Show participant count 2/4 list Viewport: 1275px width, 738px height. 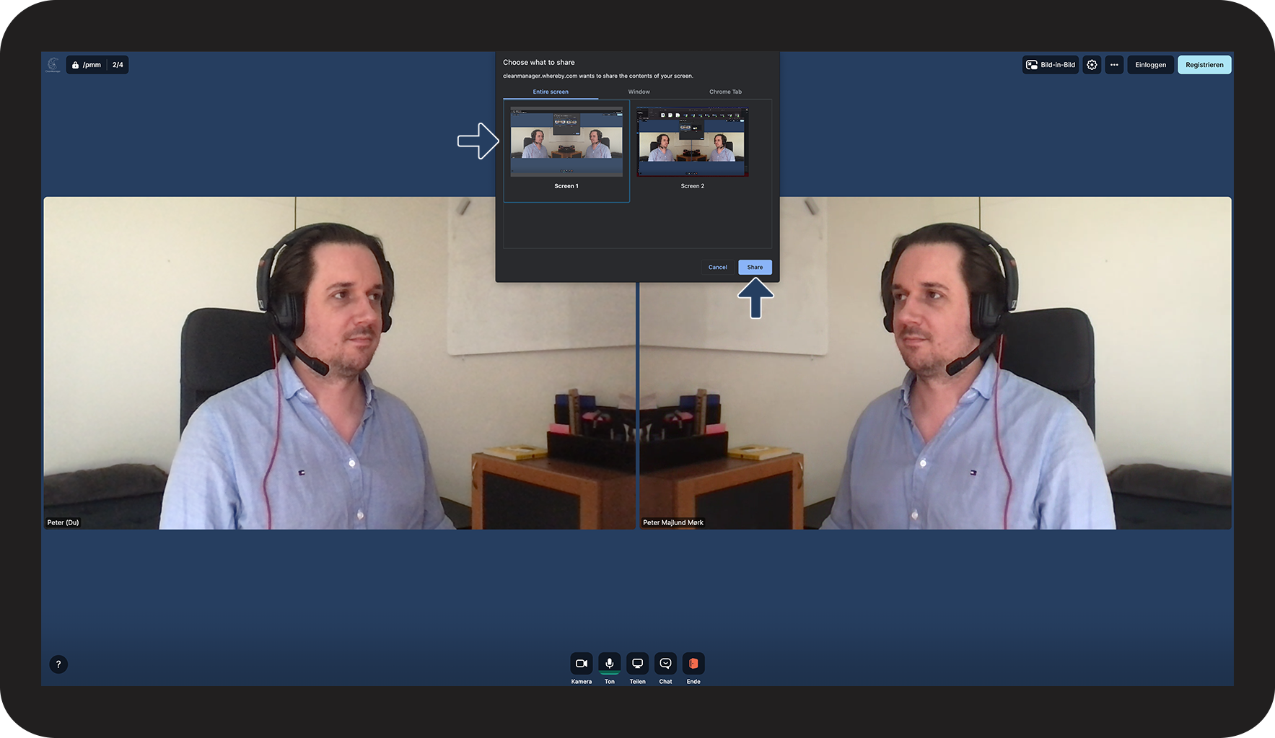click(x=118, y=65)
